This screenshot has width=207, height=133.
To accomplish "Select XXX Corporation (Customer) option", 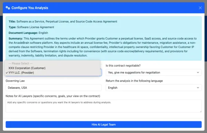I will point(52,68).
